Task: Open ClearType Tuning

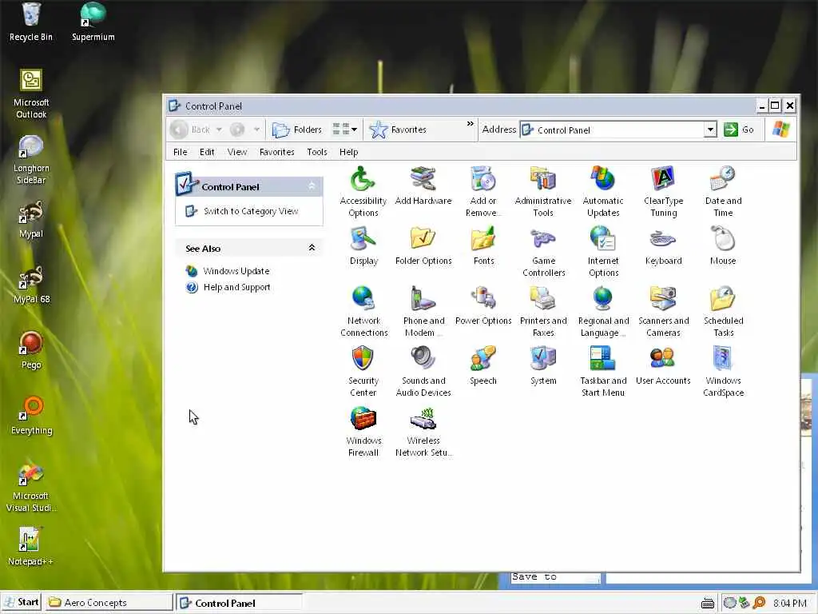Action: (x=663, y=192)
